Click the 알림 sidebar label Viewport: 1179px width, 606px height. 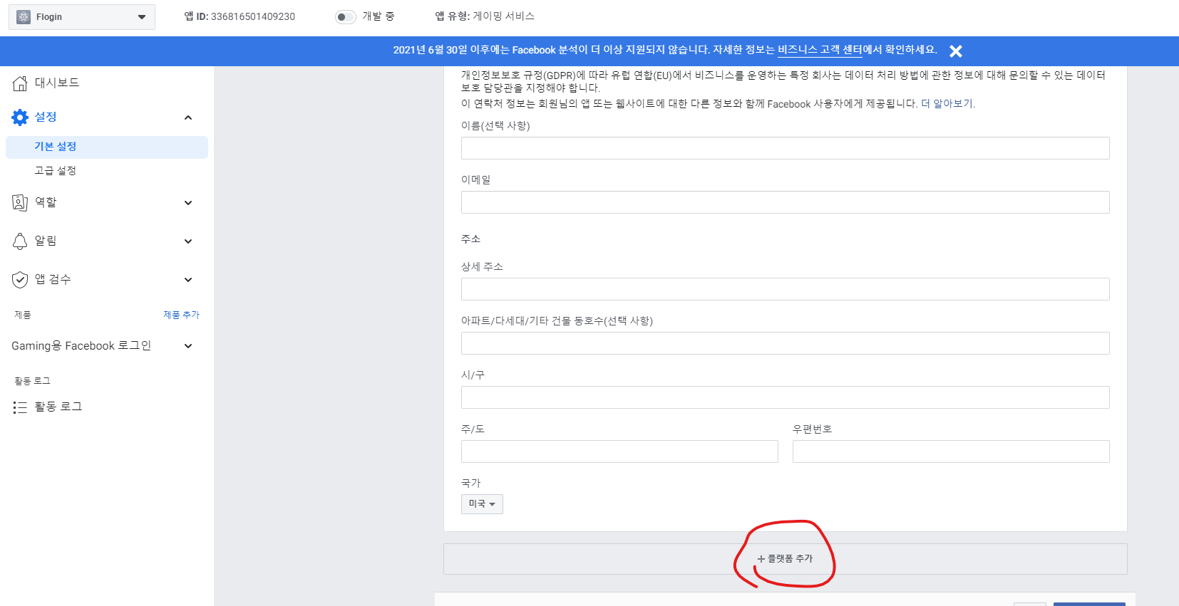pos(46,241)
